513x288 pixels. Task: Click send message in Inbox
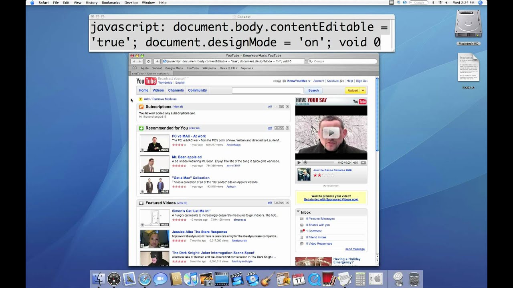click(355, 249)
